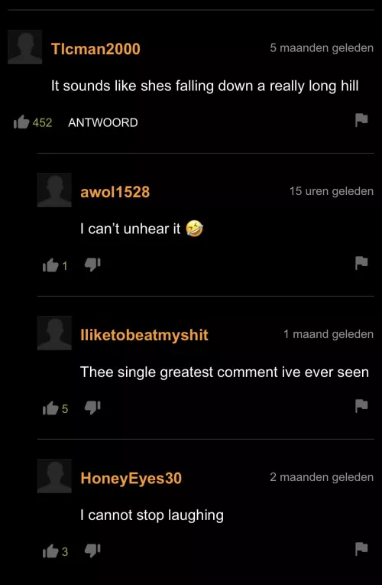Report HoneyEyes30's reply via flag
382x585 pixels.
coord(361,549)
